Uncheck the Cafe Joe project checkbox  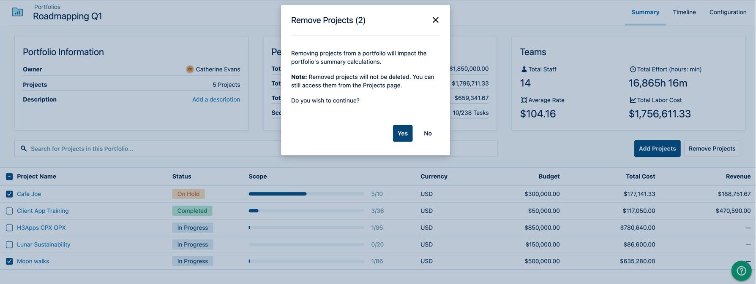point(9,194)
